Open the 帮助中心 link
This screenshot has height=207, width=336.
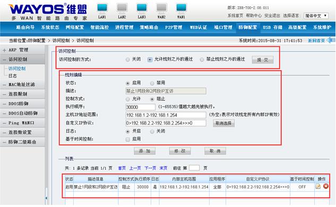pos(254,15)
